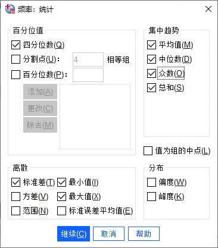Click the 取消 cancel button

108,234
